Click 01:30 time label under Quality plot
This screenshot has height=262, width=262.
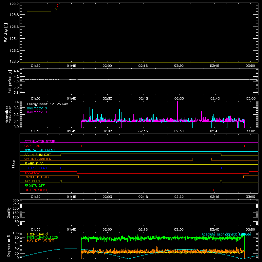click(36, 230)
